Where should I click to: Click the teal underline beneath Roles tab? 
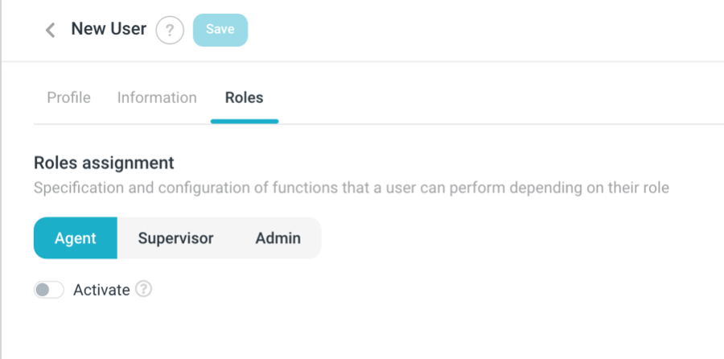[x=245, y=121]
